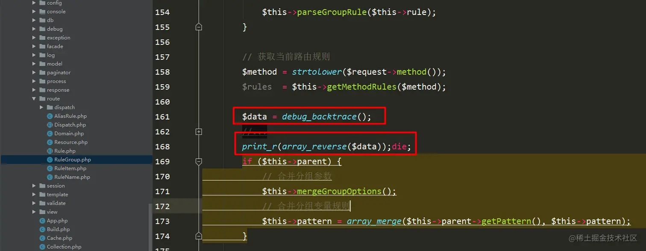This screenshot has height=251, width=646.
Task: Collapse the route folder arrow
Action: 34,99
